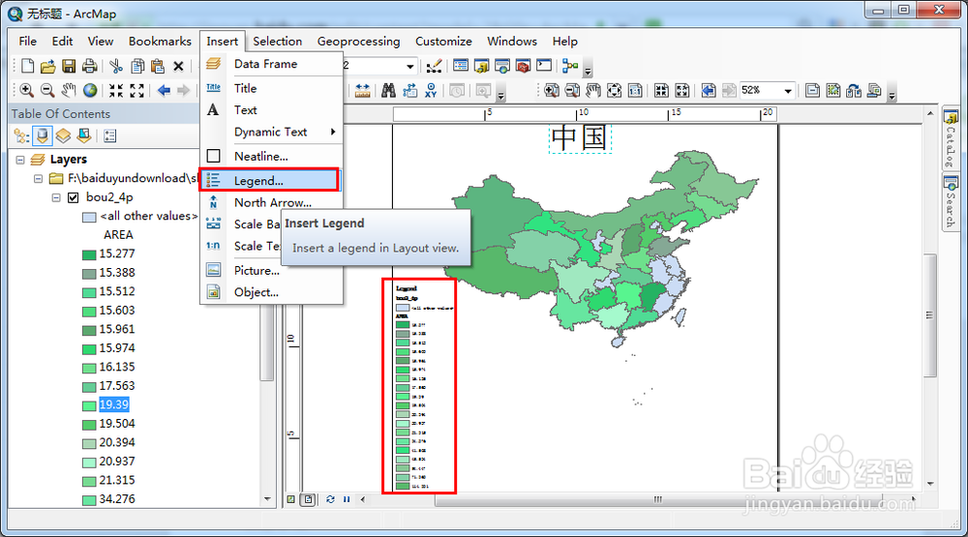Collapse the F:\baiduyundownload folder node
968x537 pixels.
(39, 178)
